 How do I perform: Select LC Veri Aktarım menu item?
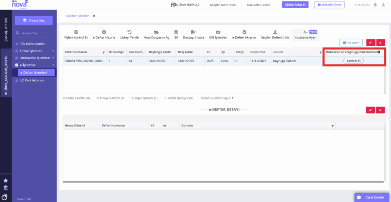32,80
